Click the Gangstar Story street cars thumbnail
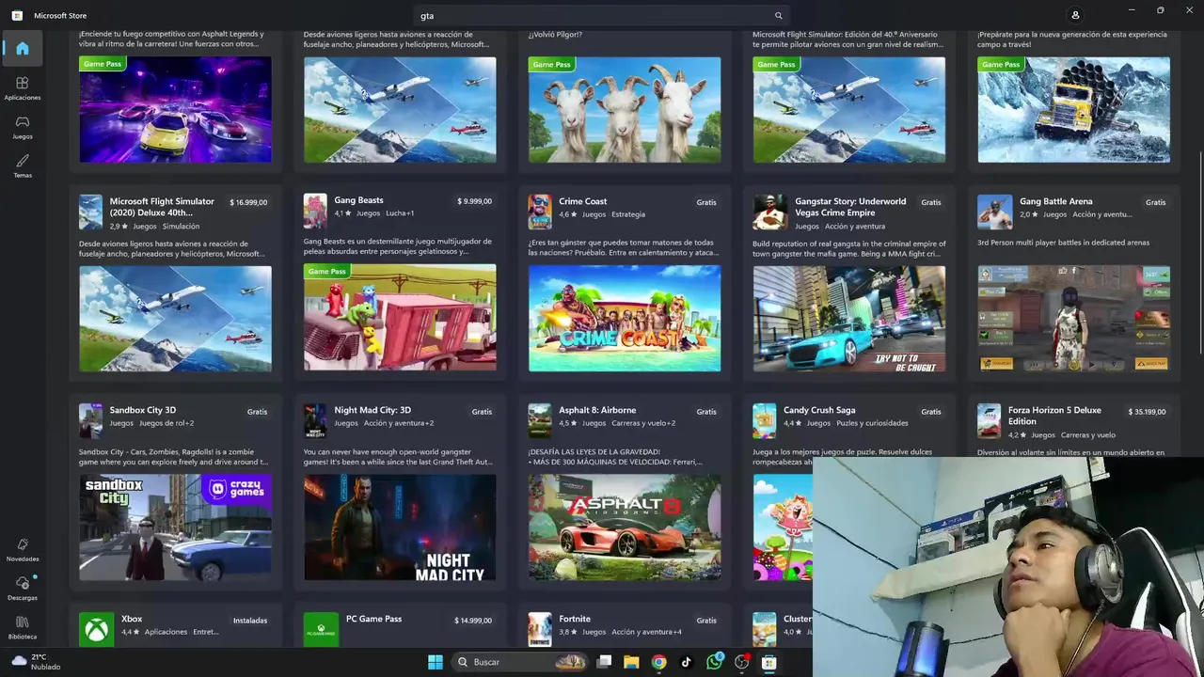Screen dimensions: 1204x677 tap(849, 318)
